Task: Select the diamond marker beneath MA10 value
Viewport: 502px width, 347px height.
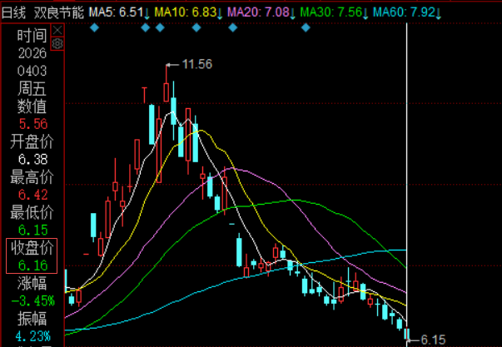Action: coord(196,28)
